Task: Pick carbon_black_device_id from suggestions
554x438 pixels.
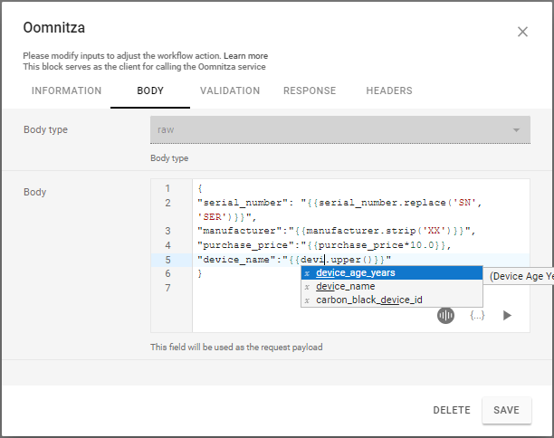Action: 369,300
